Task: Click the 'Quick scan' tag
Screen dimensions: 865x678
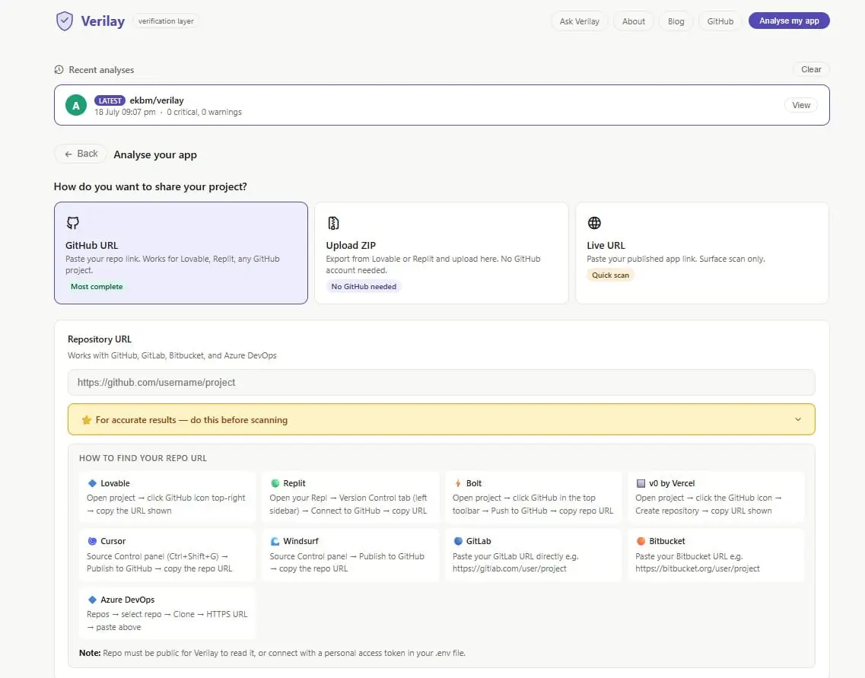Action: point(610,275)
